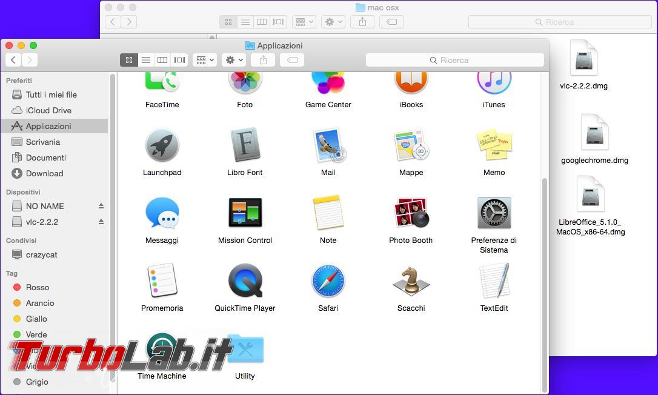Viewport: 658px width, 395px height.
Task: Select the Launchpad icon
Action: click(x=162, y=145)
